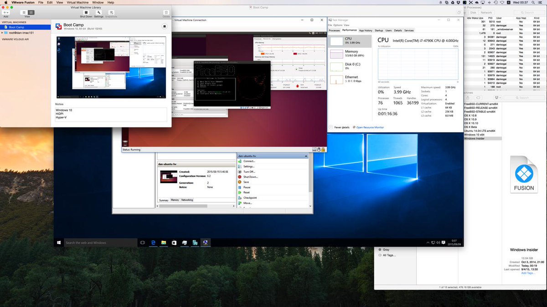
Task: Launch Microsoft Edge from taskbar
Action: click(154, 243)
